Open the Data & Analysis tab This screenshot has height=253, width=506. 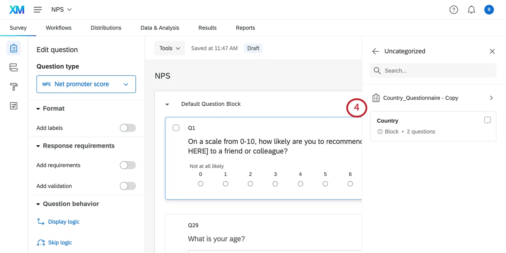160,28
